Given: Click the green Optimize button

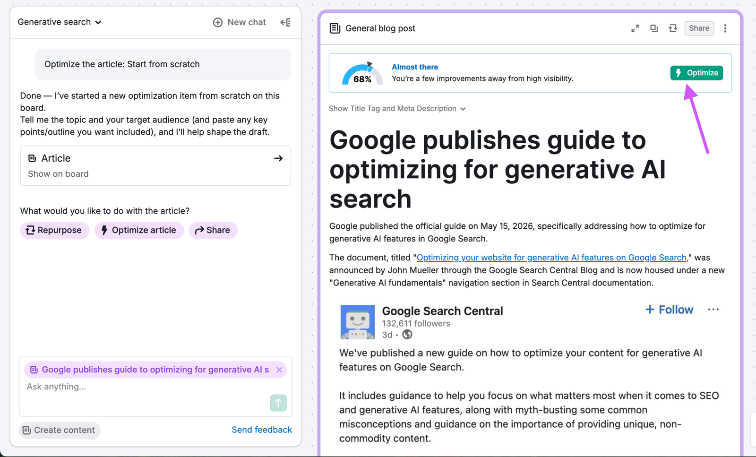Looking at the screenshot, I should coord(696,73).
